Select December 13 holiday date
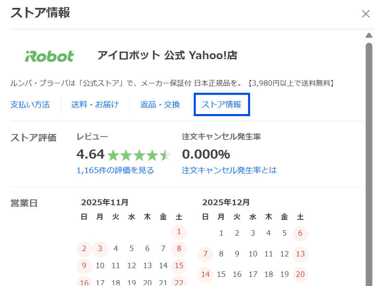 [x=300, y=254]
